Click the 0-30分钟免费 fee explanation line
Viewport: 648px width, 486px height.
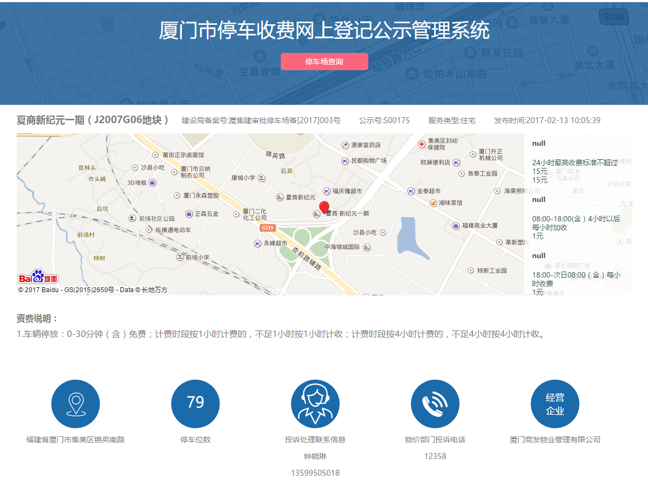tap(281, 334)
